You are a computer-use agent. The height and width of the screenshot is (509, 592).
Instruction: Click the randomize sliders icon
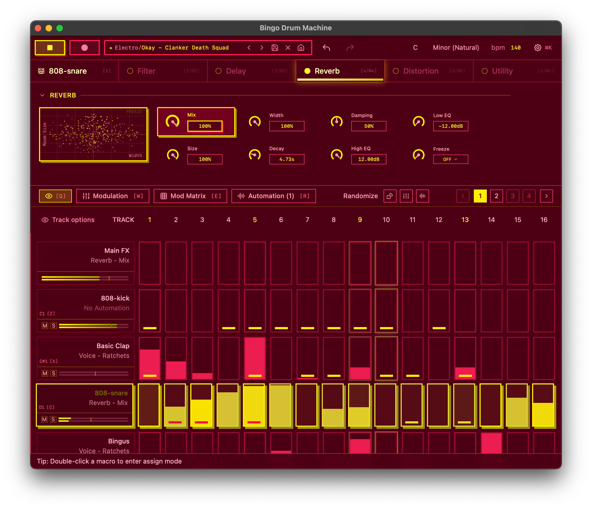(x=406, y=196)
